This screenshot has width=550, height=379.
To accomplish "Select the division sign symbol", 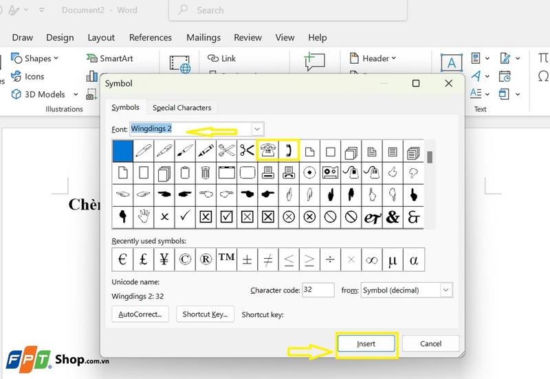I will pos(330,260).
